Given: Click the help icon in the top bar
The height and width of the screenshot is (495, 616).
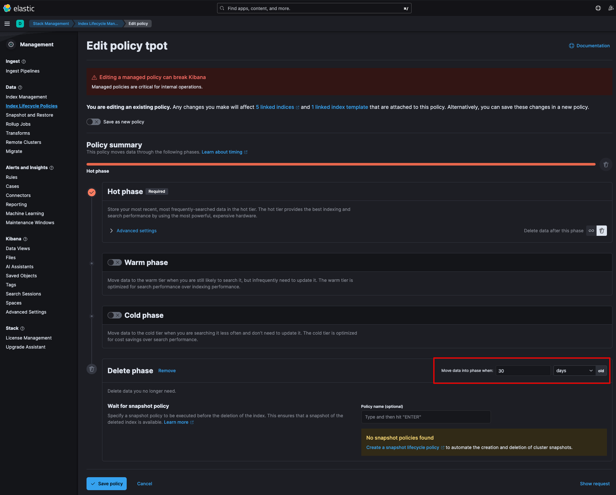Looking at the screenshot, I should pos(598,8).
